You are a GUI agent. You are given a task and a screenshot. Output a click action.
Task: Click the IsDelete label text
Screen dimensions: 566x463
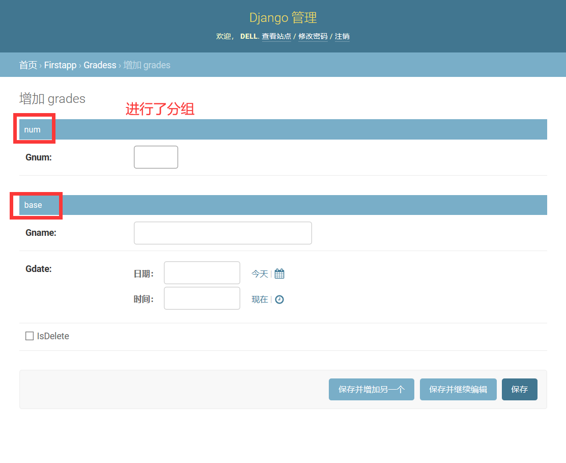(x=53, y=336)
